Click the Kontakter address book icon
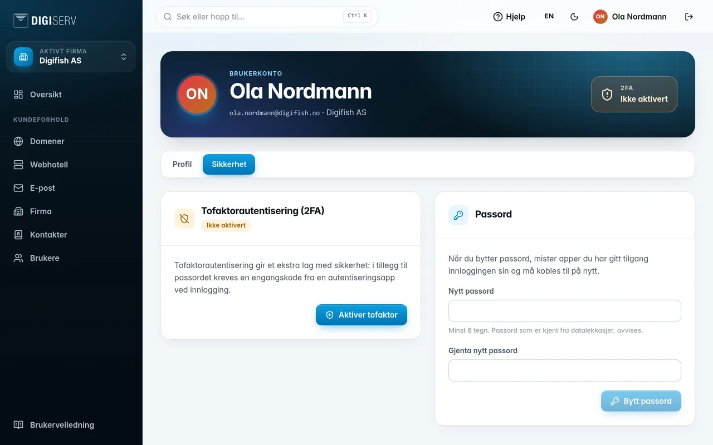This screenshot has width=713, height=445. click(18, 235)
